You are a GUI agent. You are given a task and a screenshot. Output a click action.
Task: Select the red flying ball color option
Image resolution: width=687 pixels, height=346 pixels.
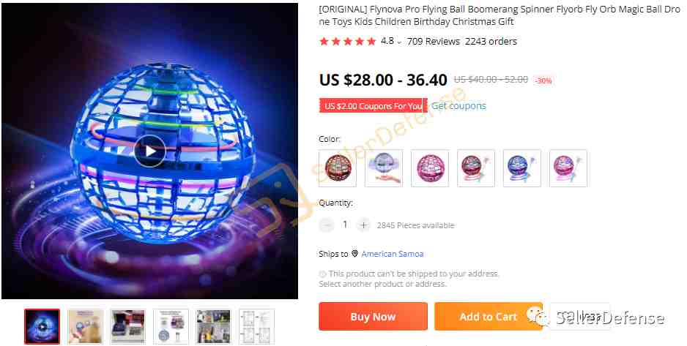[x=338, y=168]
